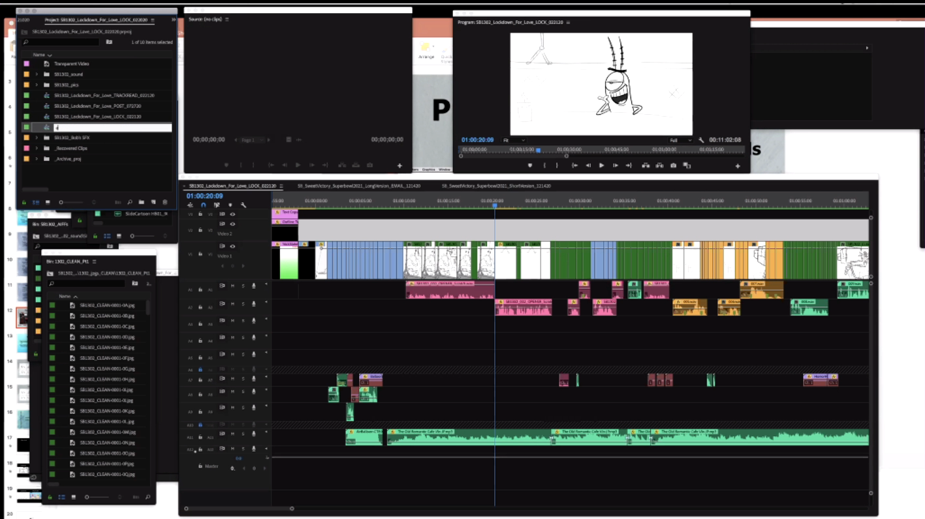Click Find icon in 1302_CLEAN_Pt1 bin
The width and height of the screenshot is (925, 519).
pyautogui.click(x=148, y=497)
